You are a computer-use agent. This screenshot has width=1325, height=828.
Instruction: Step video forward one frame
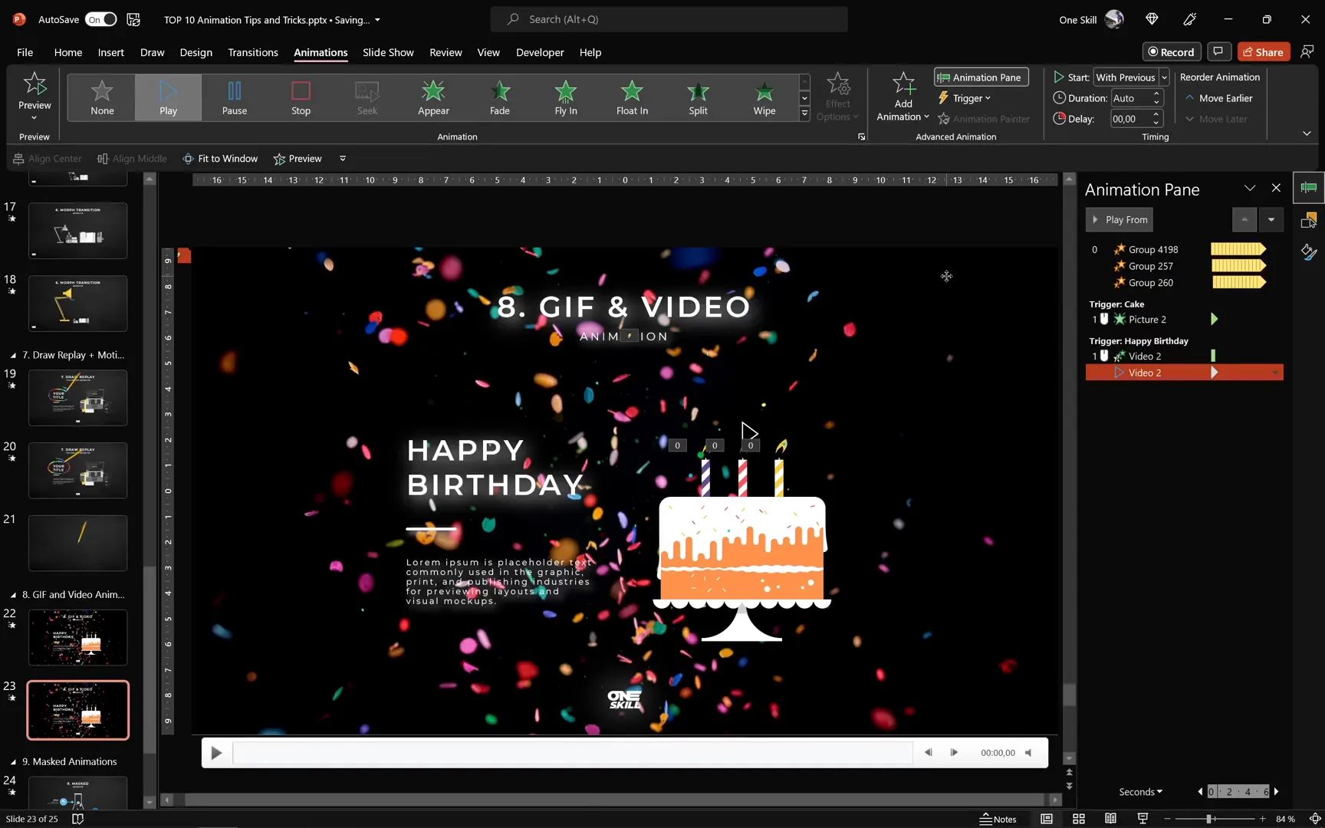click(x=954, y=753)
